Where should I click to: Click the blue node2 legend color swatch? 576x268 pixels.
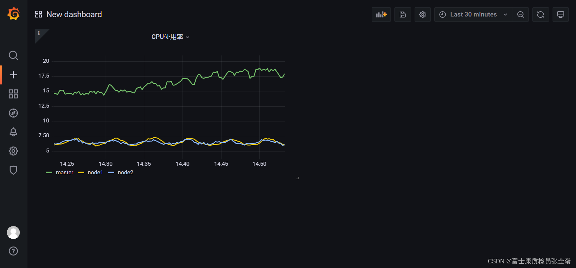point(111,173)
